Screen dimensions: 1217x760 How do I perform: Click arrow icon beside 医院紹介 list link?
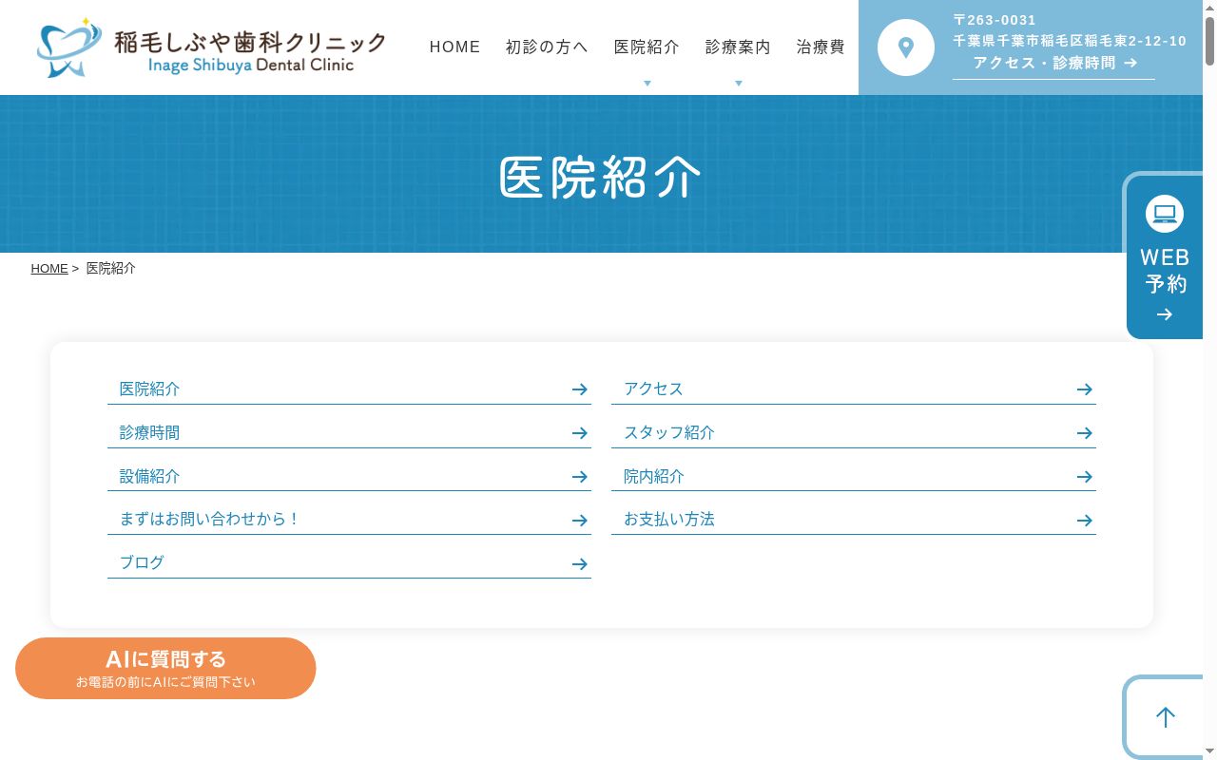[580, 389]
